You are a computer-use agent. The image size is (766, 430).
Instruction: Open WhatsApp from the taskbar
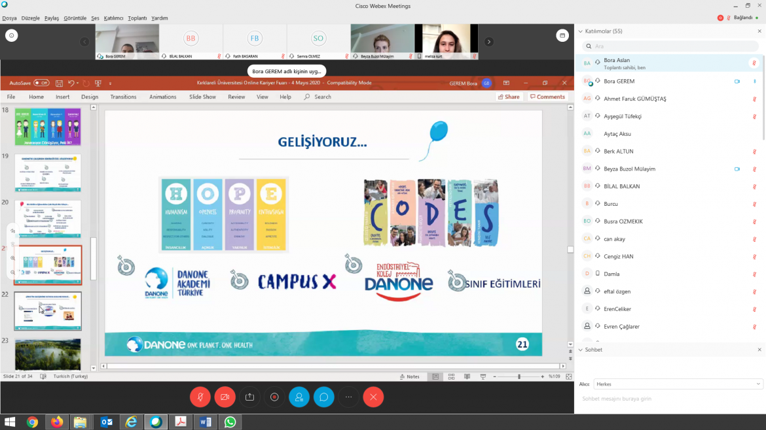point(230,422)
